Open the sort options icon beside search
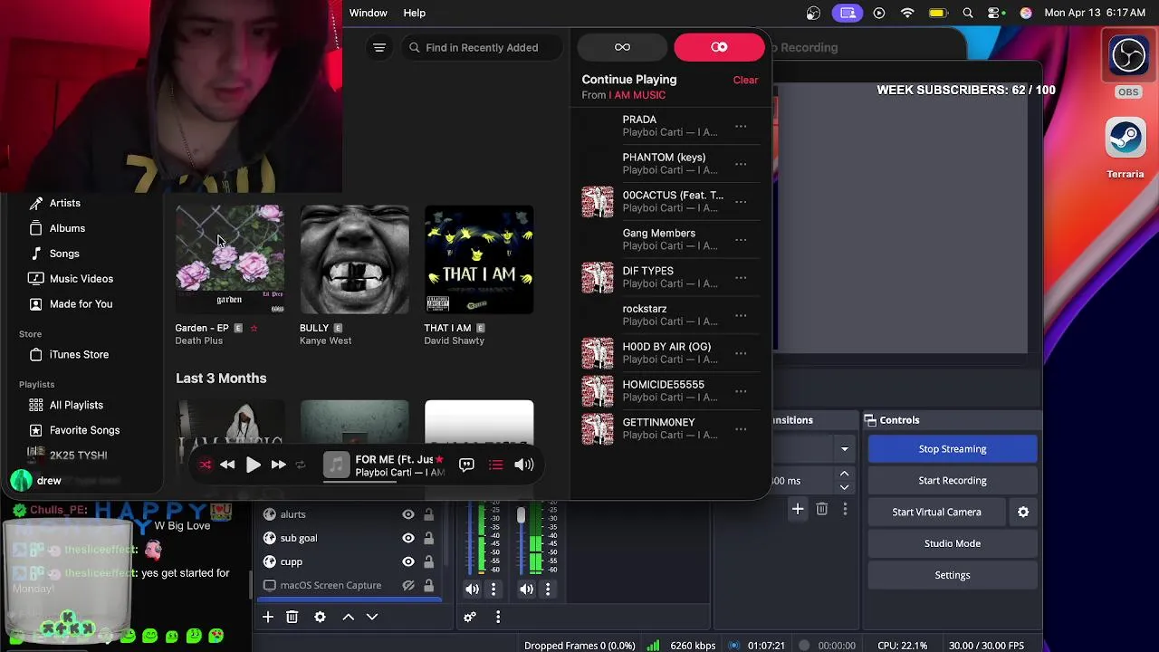The image size is (1159, 652). pyautogui.click(x=379, y=47)
